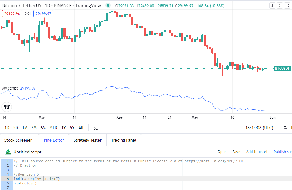
Task: Expand the Stock Screener dropdown arrow
Action: click(x=36, y=140)
